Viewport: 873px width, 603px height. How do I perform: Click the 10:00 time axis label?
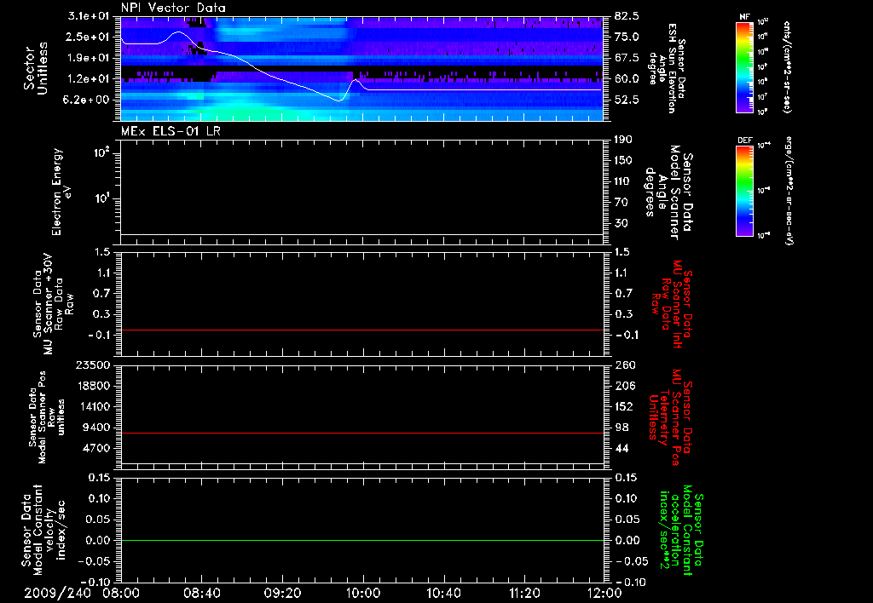pyautogui.click(x=362, y=593)
